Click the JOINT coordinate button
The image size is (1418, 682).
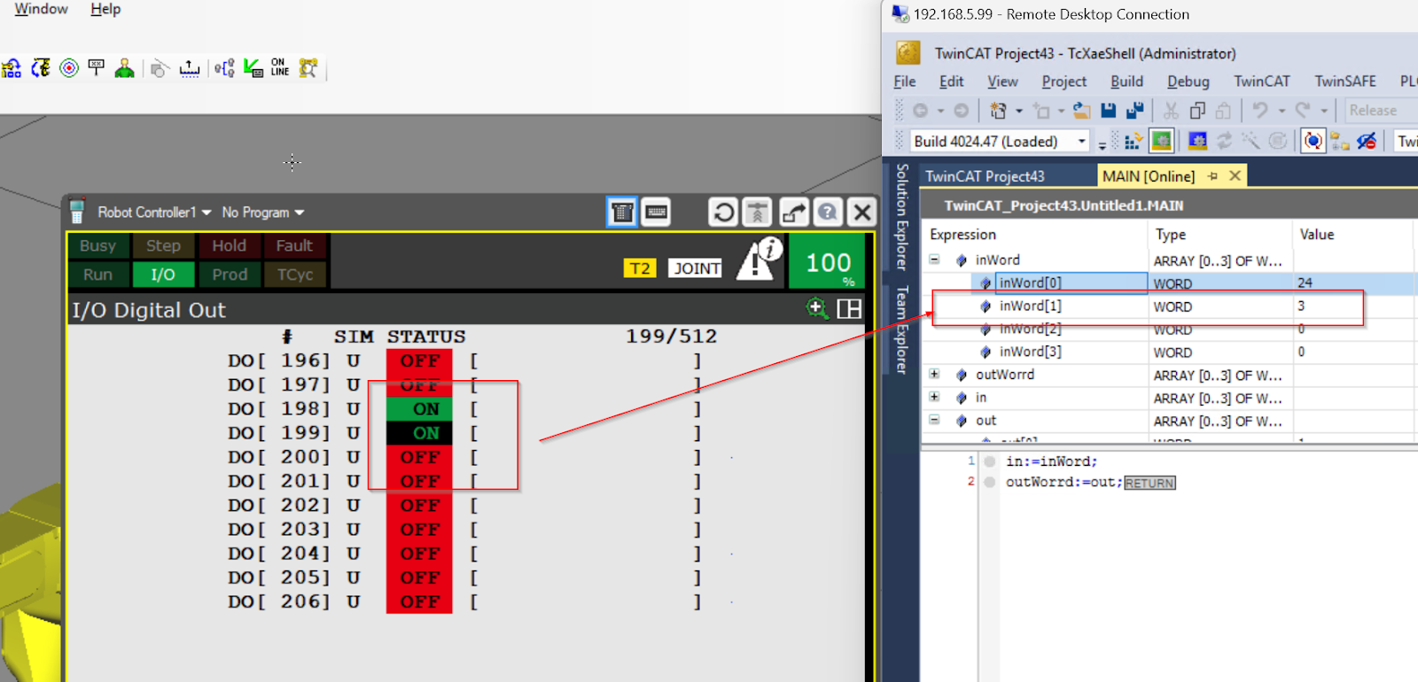coord(697,268)
